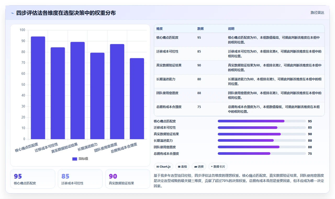
Task: Click the 长期演进能力 progress bar
Action: pos(262,141)
